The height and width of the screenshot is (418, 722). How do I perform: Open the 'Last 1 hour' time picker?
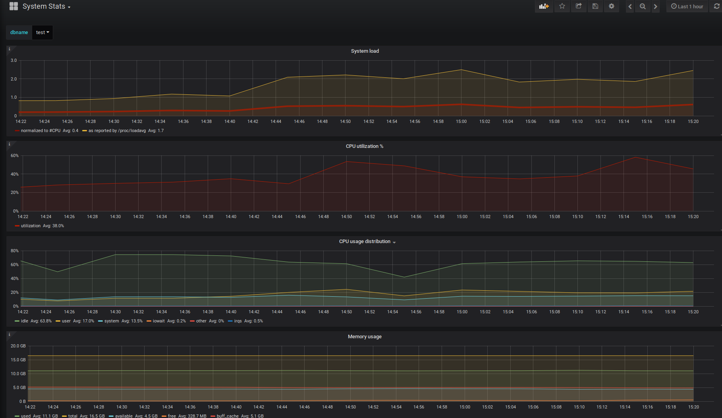(x=687, y=6)
